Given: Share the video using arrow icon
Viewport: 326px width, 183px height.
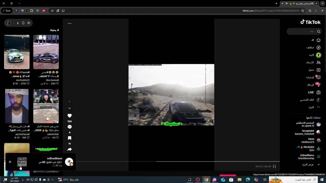Looking at the screenshot, I should 70,149.
